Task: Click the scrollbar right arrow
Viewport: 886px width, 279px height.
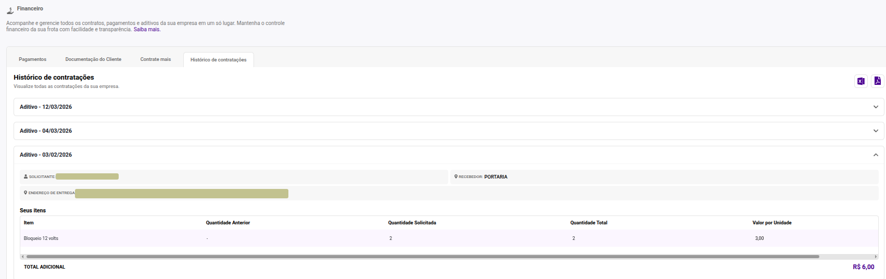Action: pos(876,257)
